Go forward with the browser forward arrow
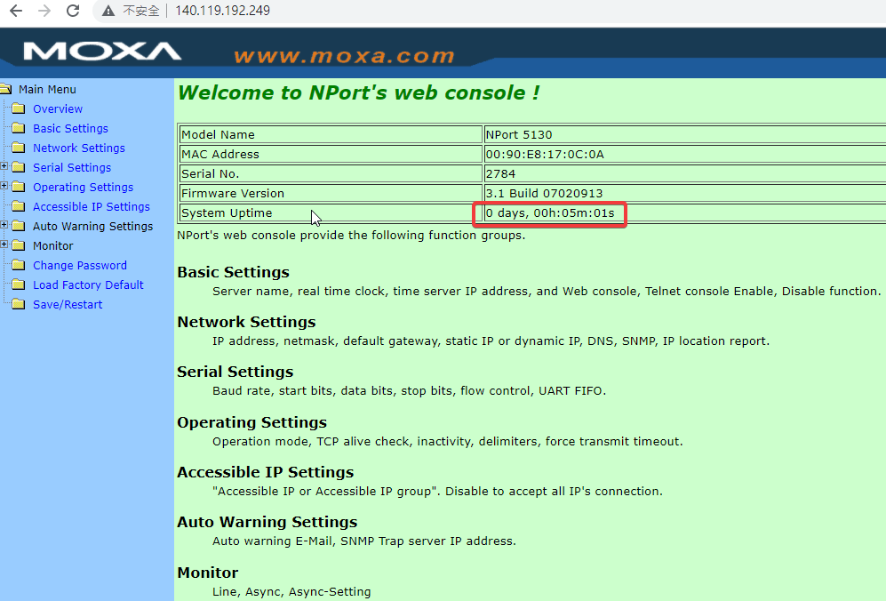 (44, 11)
